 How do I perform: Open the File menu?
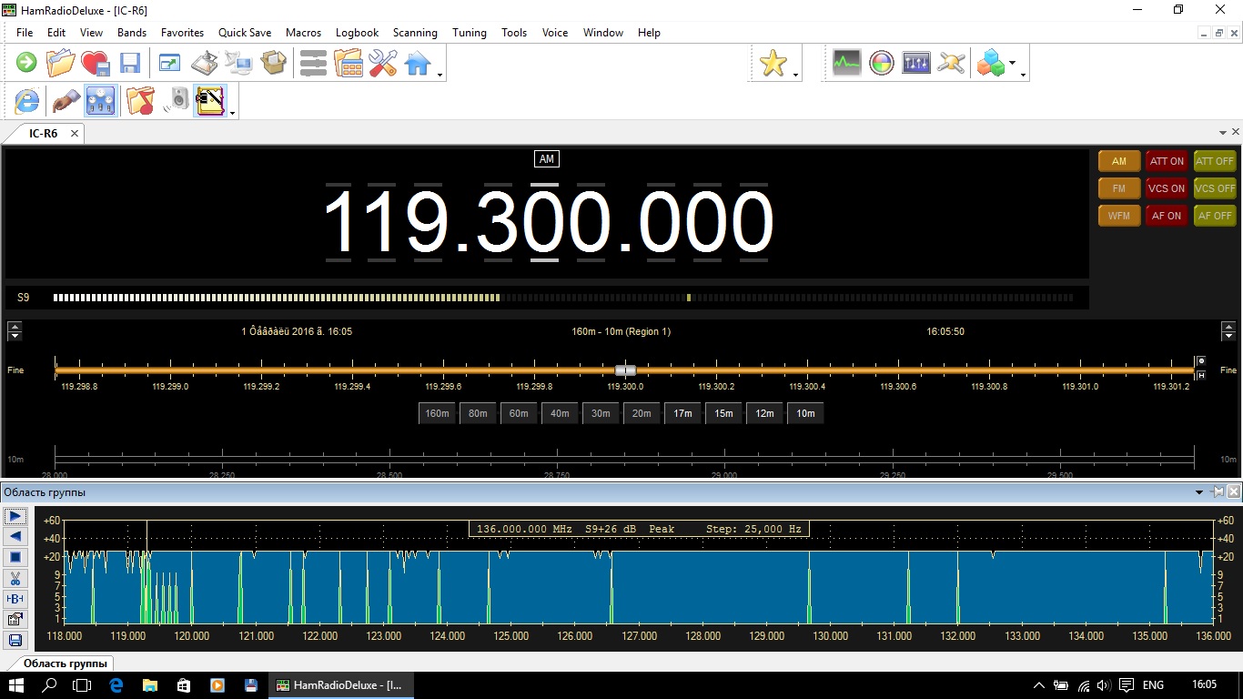click(25, 32)
